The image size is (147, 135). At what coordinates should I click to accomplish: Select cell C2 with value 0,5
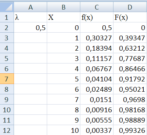click(97, 28)
